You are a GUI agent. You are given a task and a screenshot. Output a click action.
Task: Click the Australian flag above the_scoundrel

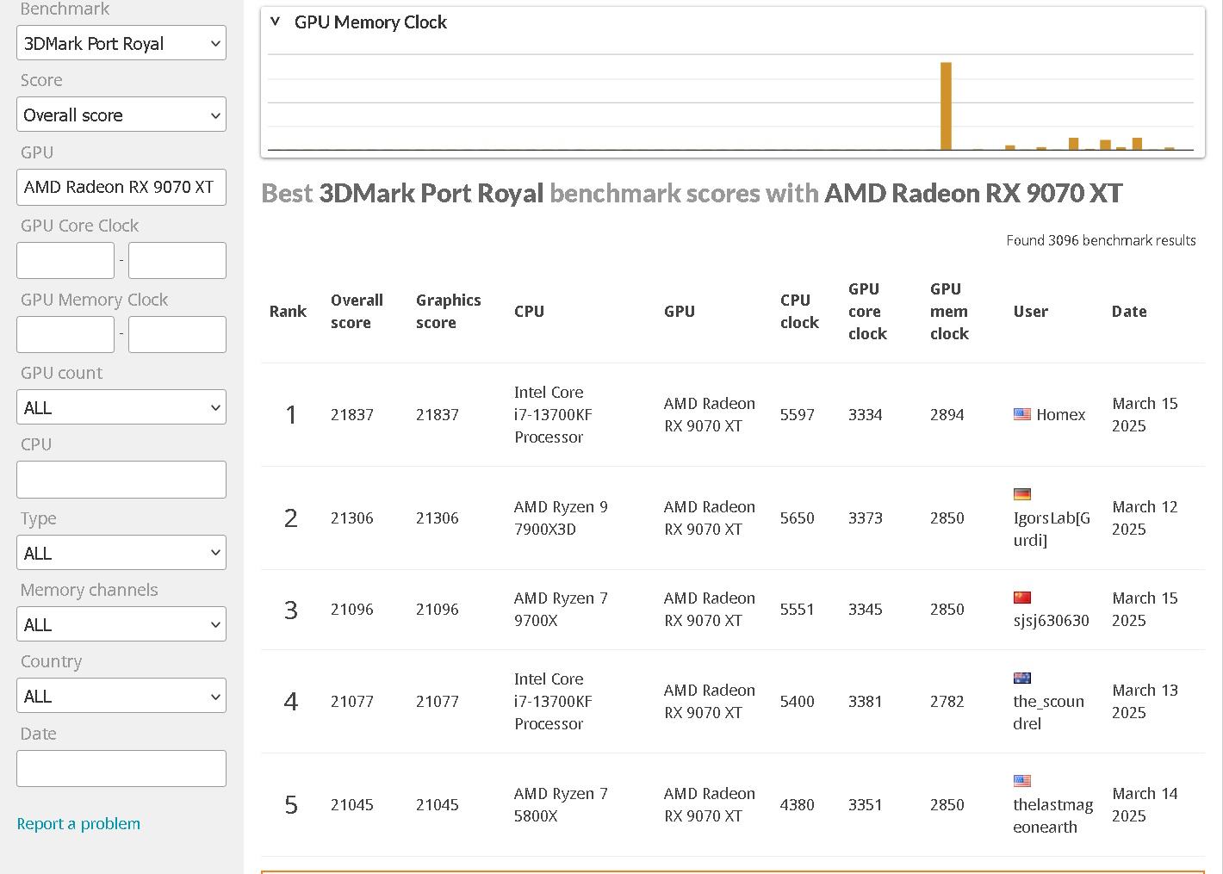pos(1022,679)
